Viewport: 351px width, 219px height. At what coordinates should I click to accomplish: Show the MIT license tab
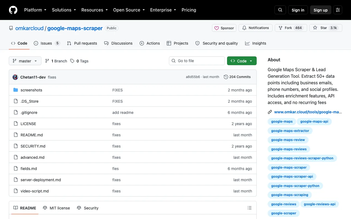pos(56,208)
